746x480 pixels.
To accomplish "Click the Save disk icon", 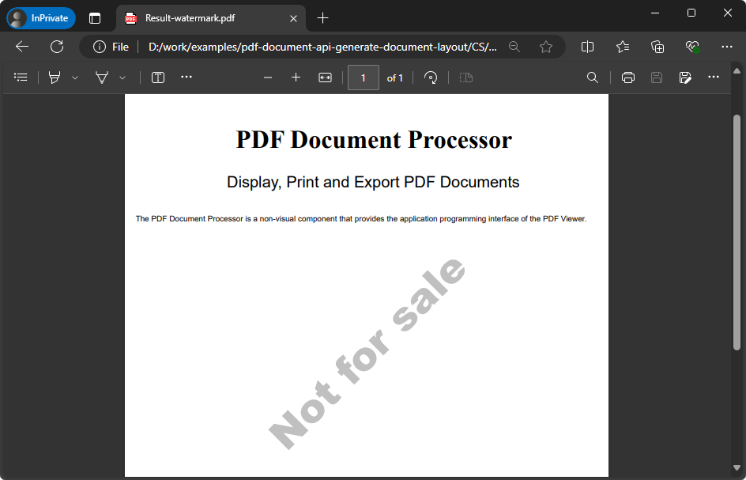I will 657,77.
